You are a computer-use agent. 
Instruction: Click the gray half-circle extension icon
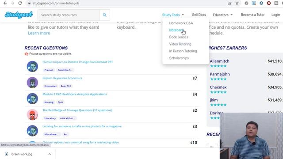[246, 3]
